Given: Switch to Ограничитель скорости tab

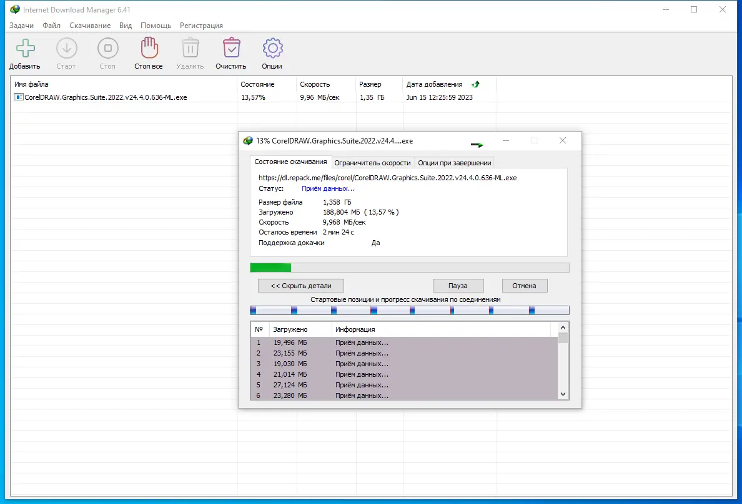Looking at the screenshot, I should tap(372, 163).
